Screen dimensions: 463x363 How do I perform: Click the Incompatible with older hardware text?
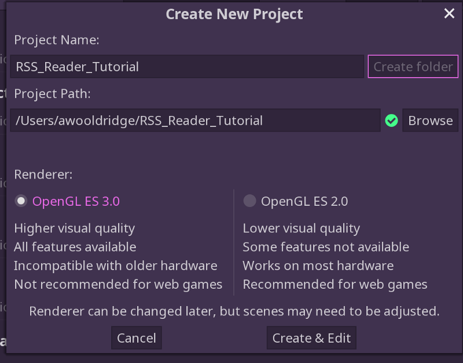coord(115,266)
